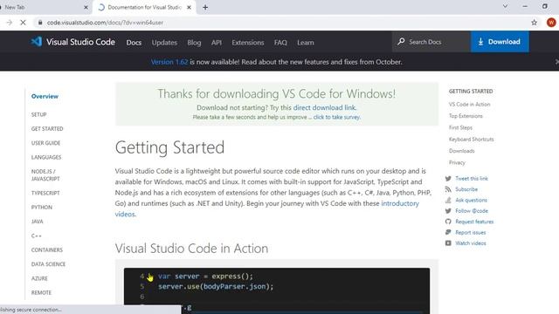Viewport: 559px width, 314px height.
Task: Click the comment icon beside Report issues
Action: [x=448, y=232]
